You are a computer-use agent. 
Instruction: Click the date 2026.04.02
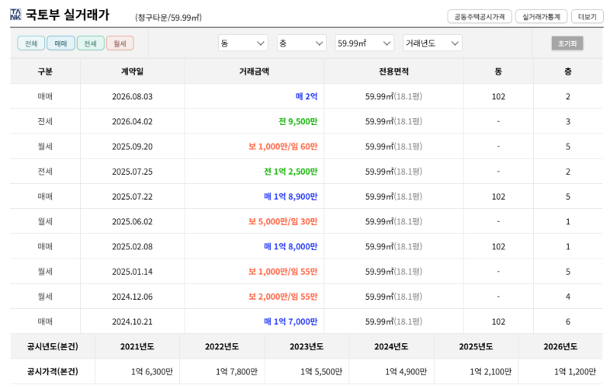pos(132,121)
